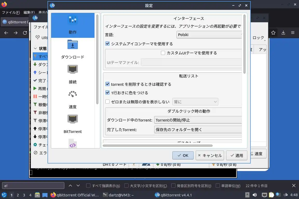Open the clipboard tray icon

point(271,195)
